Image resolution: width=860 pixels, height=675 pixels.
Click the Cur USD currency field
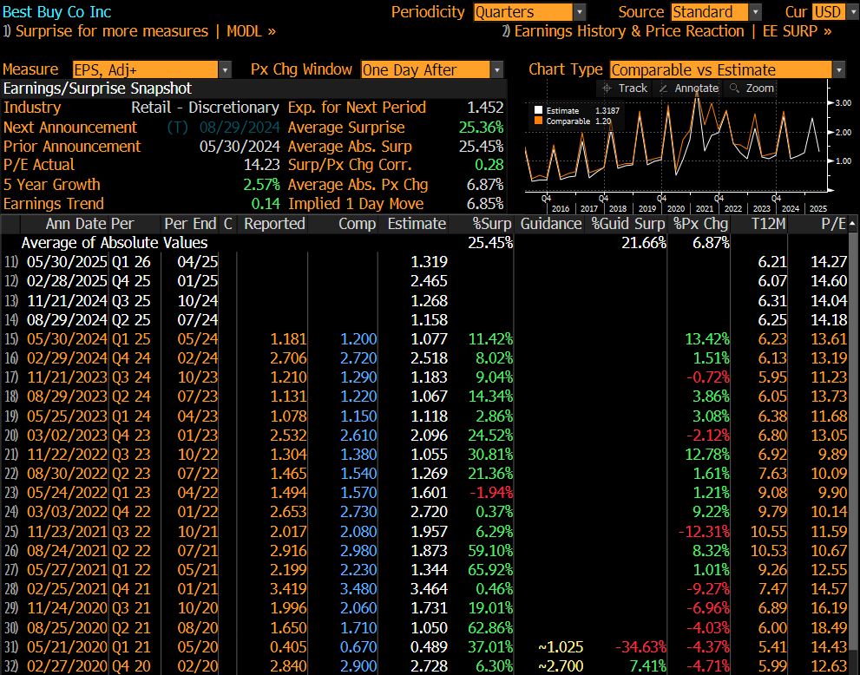click(x=828, y=12)
